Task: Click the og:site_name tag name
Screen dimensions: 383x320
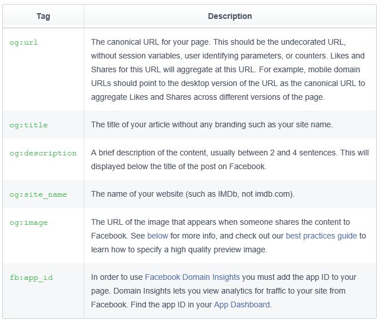Action: tap(38, 195)
